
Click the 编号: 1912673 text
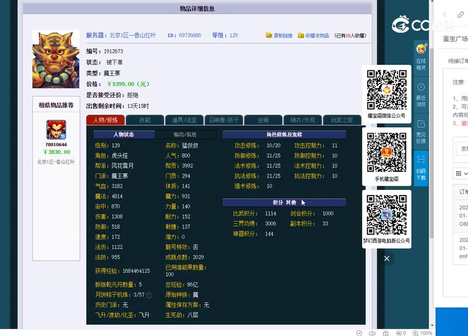point(105,51)
